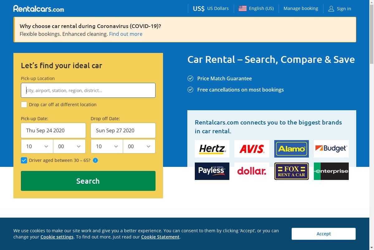This screenshot has height=250, width=374.
Task: Click the Fox Rent A Car logo
Action: (x=291, y=171)
